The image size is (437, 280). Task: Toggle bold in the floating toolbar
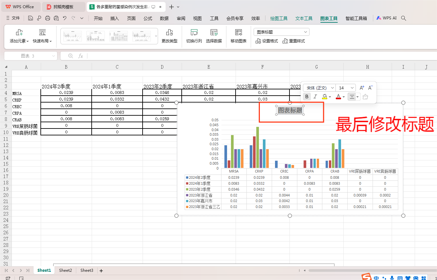click(x=306, y=96)
